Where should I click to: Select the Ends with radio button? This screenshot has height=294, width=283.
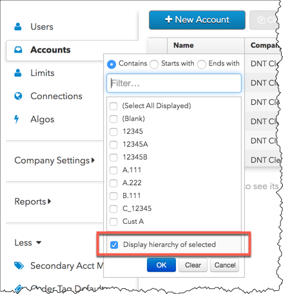(x=202, y=64)
